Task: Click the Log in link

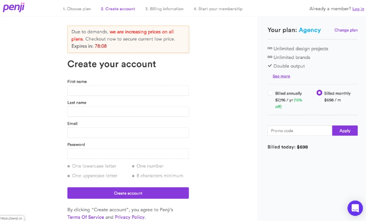Action: point(358,9)
